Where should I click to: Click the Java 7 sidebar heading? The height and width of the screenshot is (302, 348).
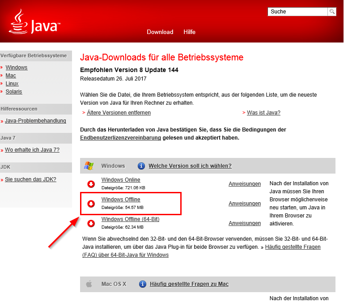coord(8,138)
